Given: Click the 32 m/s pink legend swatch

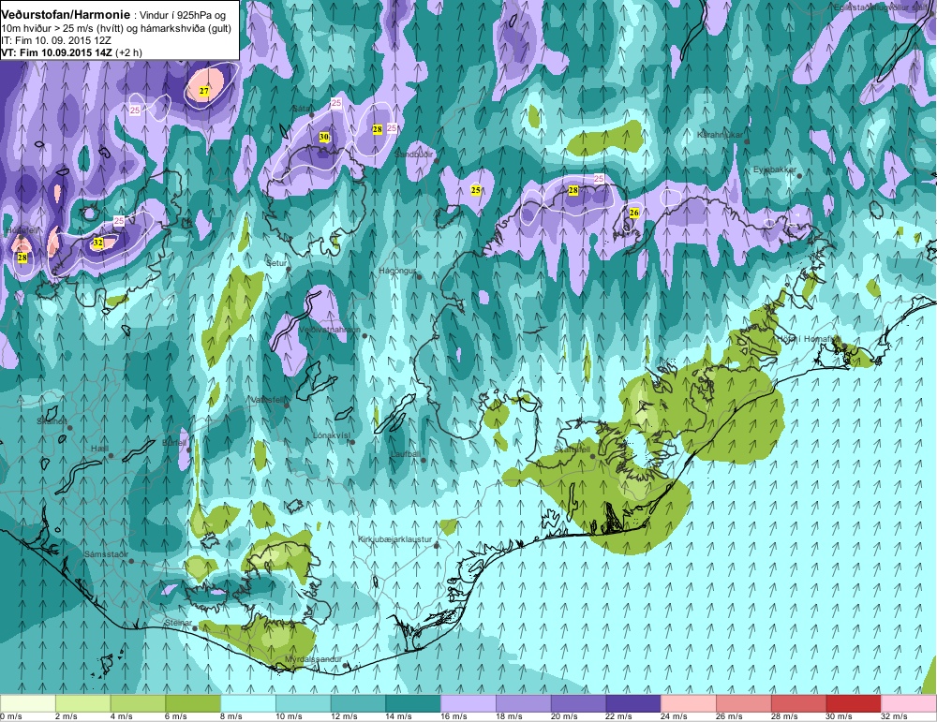Looking at the screenshot, I should [x=909, y=703].
